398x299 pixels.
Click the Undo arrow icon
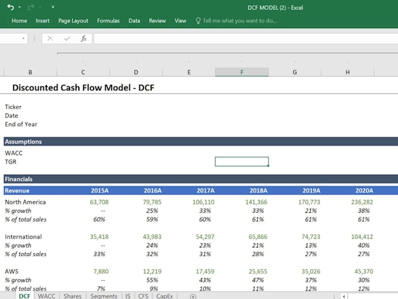click(10, 7)
